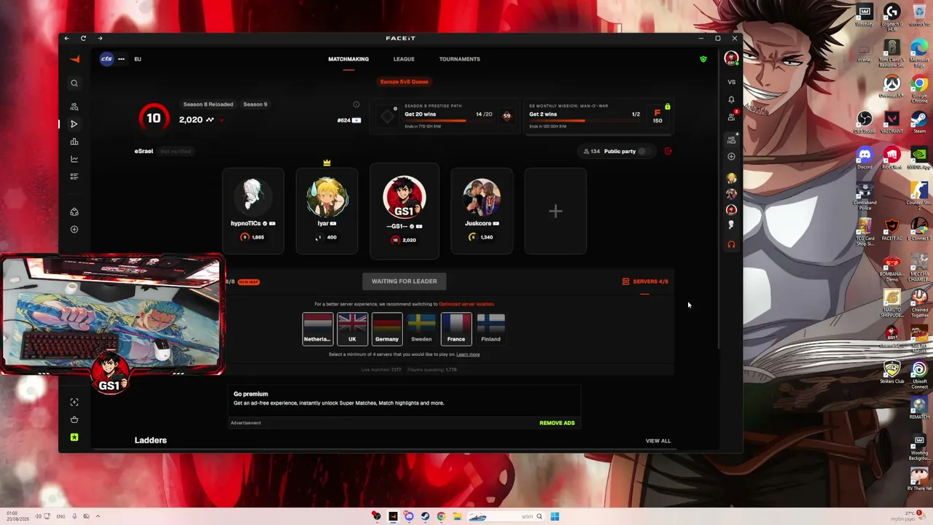The image size is (933, 525).
Task: Switch to the League tab
Action: [404, 59]
